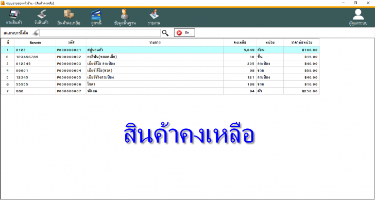Click the รายการ column header
Viewport: 375px width, 200px height.
[x=155, y=43]
